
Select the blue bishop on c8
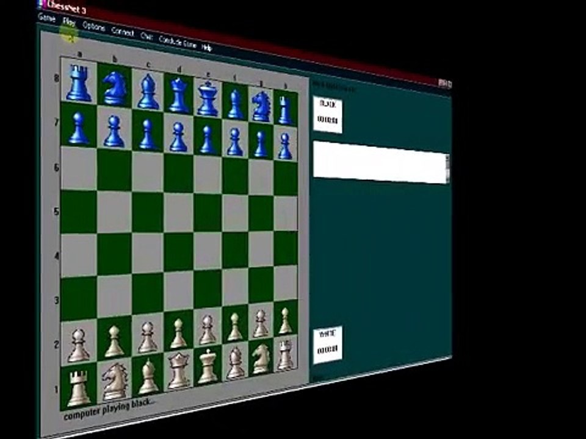tap(148, 92)
